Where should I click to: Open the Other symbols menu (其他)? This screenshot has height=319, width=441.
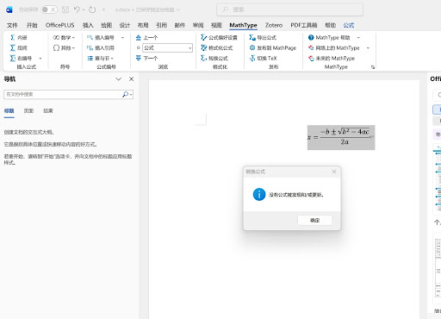click(64, 48)
